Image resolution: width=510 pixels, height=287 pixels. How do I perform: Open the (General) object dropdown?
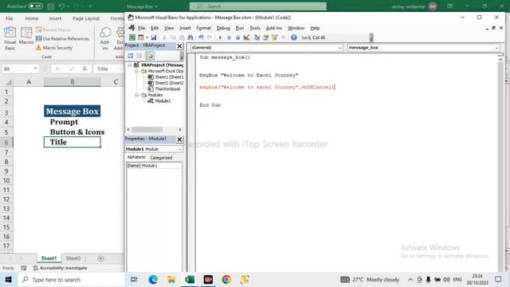tap(340, 48)
